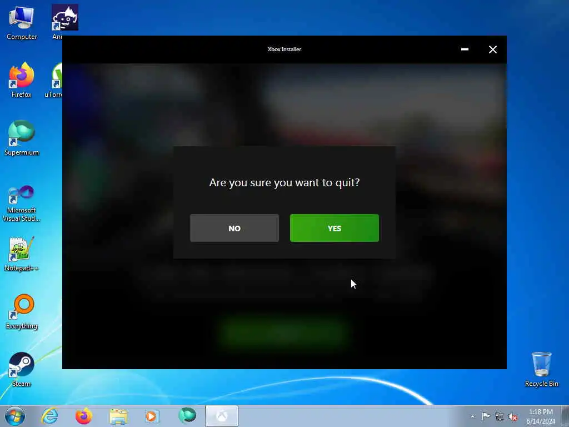Image resolution: width=569 pixels, height=427 pixels.
Task: Click the 'Are you sure you want to quit?' text
Action: pyautogui.click(x=284, y=182)
